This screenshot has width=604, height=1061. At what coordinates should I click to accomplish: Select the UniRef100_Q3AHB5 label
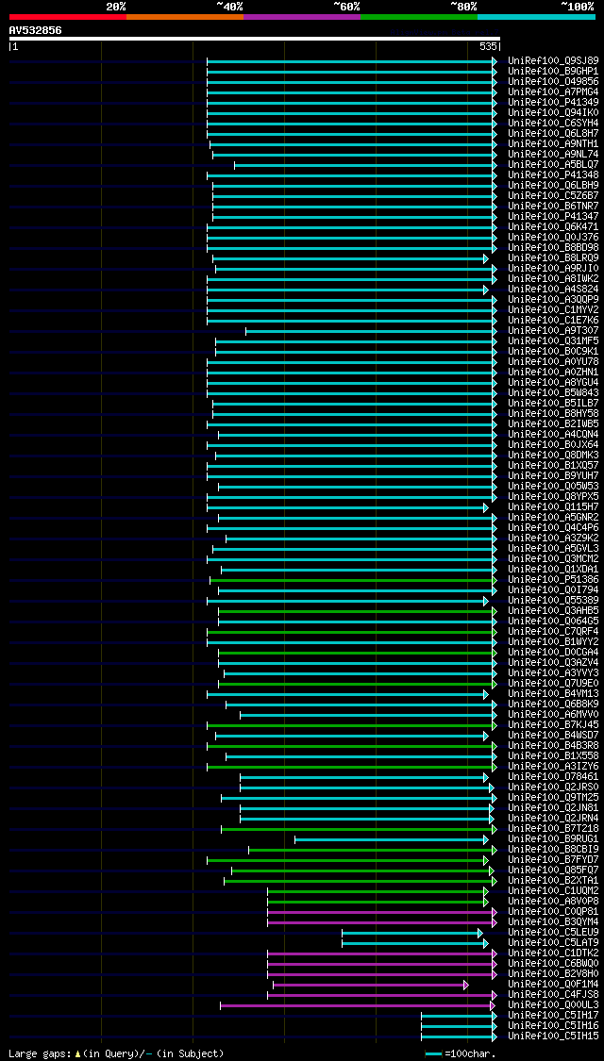553,611
